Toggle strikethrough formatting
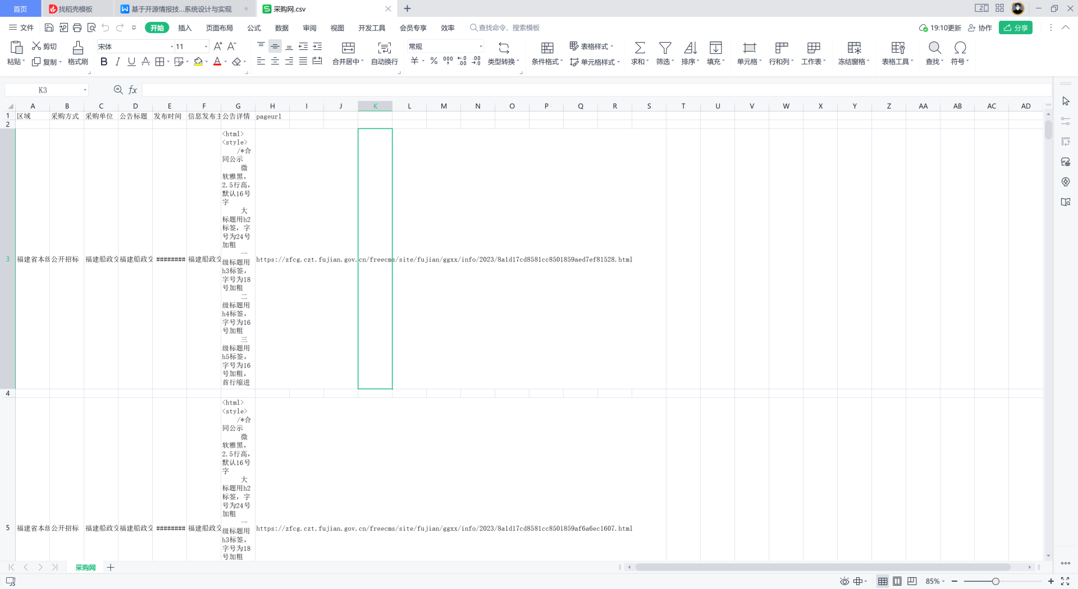 click(145, 62)
